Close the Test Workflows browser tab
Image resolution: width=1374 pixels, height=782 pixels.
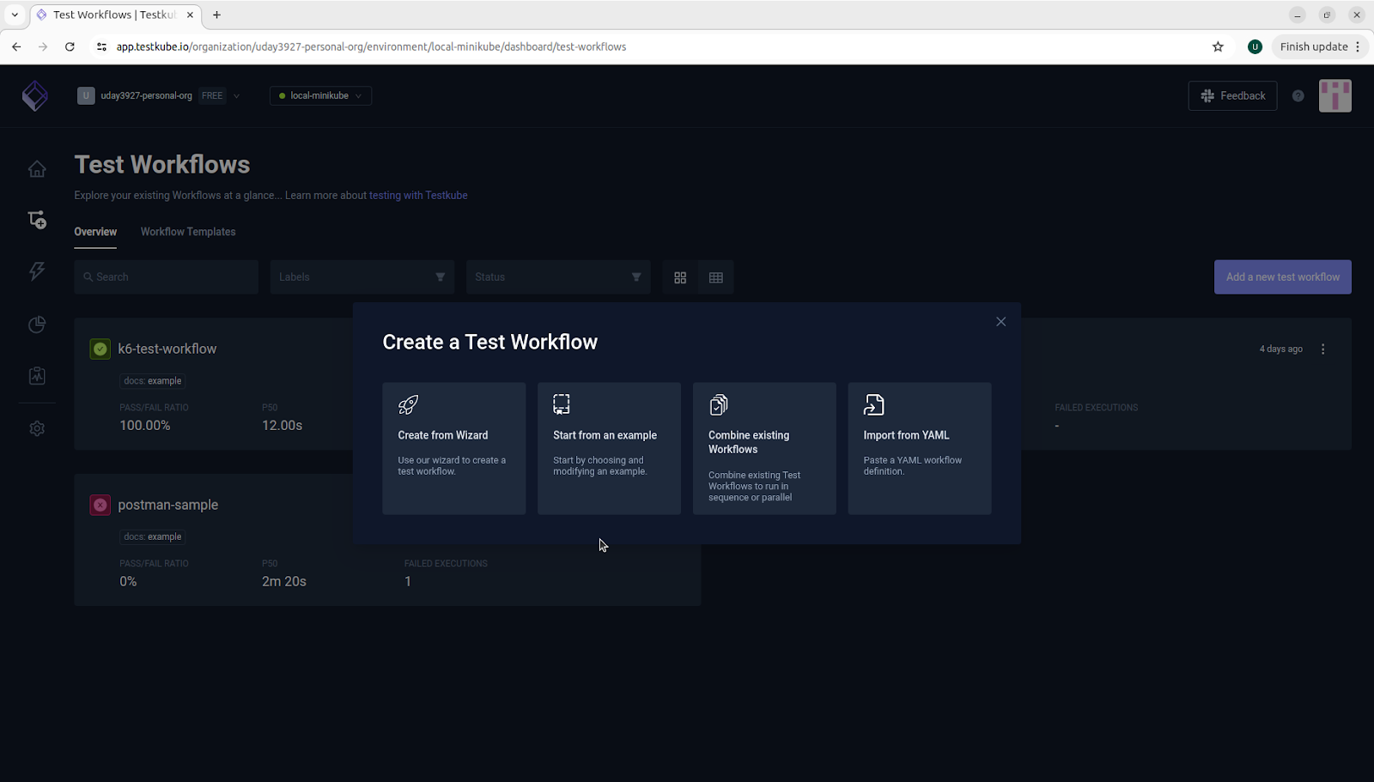(x=190, y=15)
